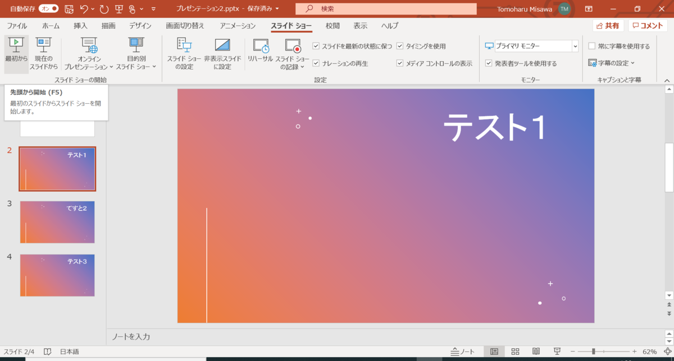Screen dimensions: 674x361
Task: Switch to the 挿入 tab
Action: [81, 26]
